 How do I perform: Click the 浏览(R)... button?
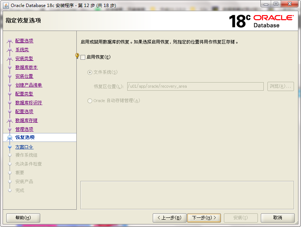pos(280,87)
